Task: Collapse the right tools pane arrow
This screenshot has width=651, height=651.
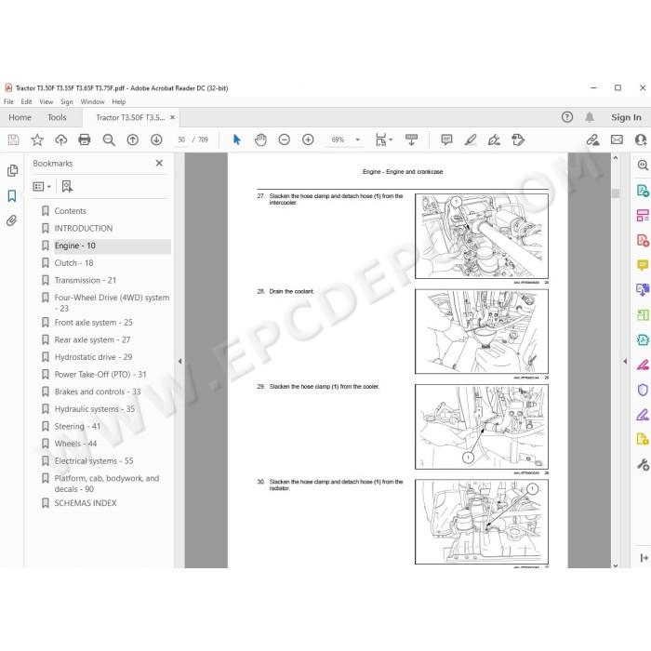Action: pyautogui.click(x=625, y=361)
